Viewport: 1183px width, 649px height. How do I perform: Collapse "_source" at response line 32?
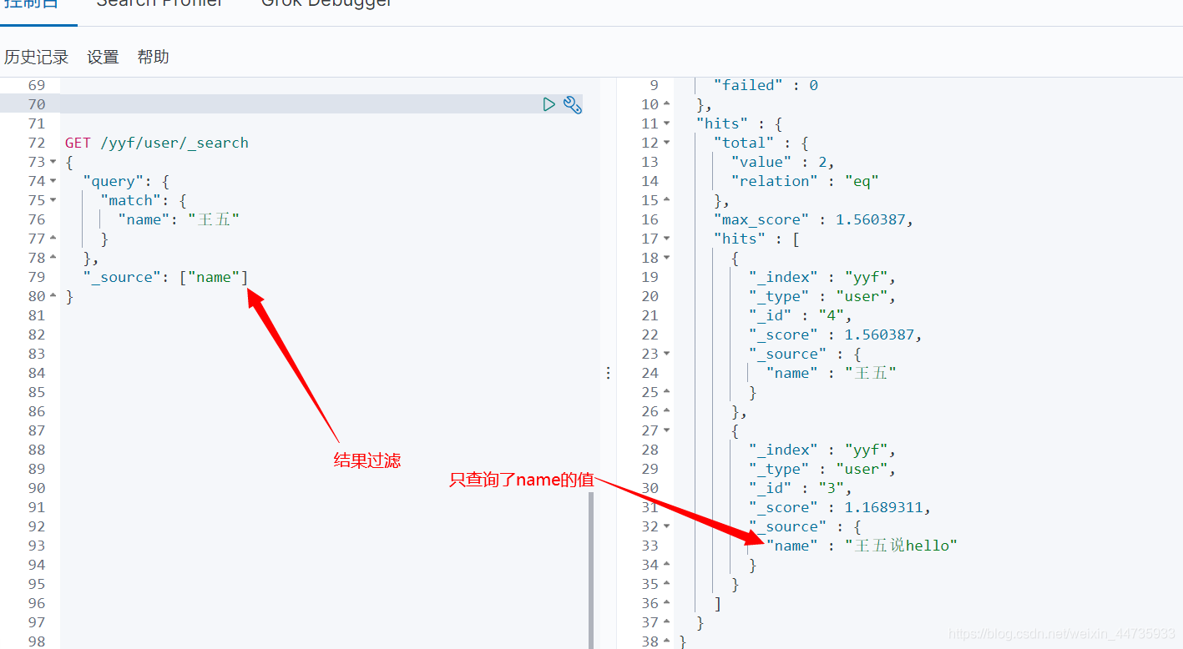point(666,526)
